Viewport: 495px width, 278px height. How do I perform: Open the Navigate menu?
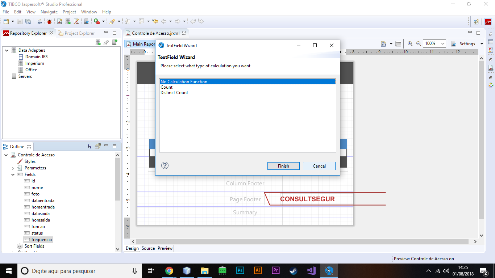tap(49, 12)
